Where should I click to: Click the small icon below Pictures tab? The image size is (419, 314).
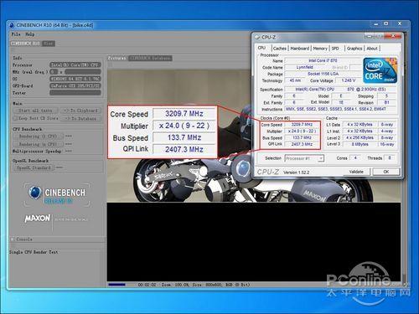(x=110, y=64)
